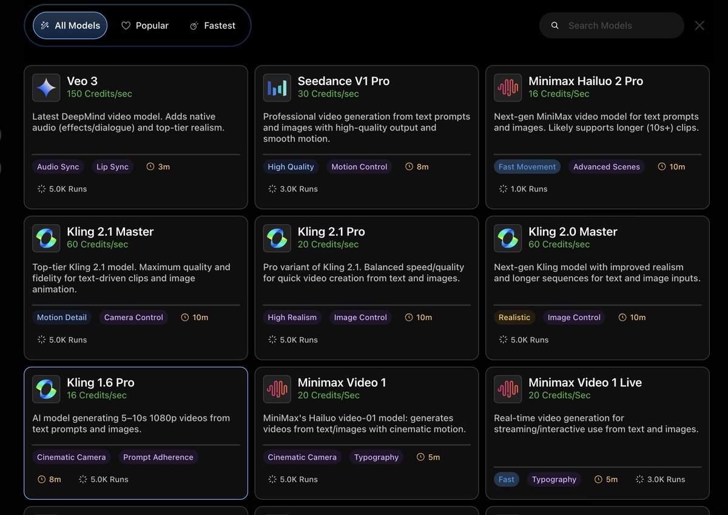Viewport: 728px width, 515px height.
Task: Click Typography tag on Minimax Video 1 Live
Action: click(554, 479)
